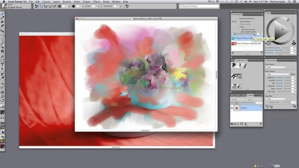299x168 pixels.
Task: Click Open Source Image icon in Clone Source
Action: 232,53
